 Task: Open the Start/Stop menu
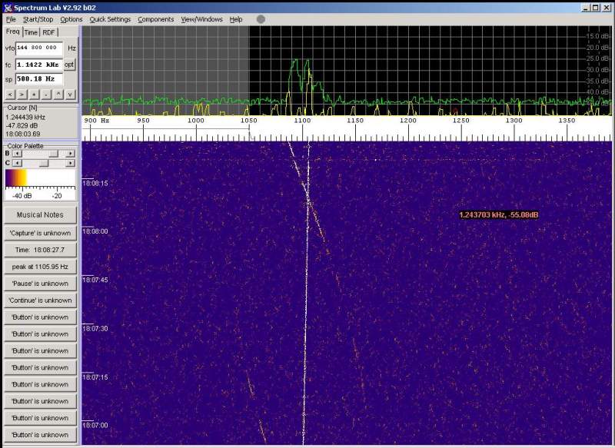pyautogui.click(x=38, y=19)
